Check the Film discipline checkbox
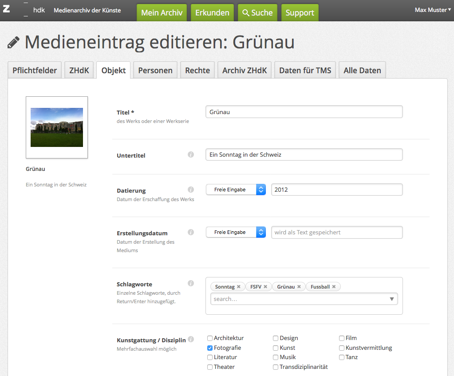454x376 pixels. [342, 338]
